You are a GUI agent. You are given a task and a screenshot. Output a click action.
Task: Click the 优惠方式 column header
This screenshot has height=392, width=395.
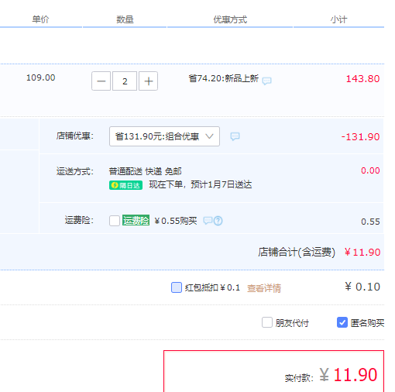[230, 19]
